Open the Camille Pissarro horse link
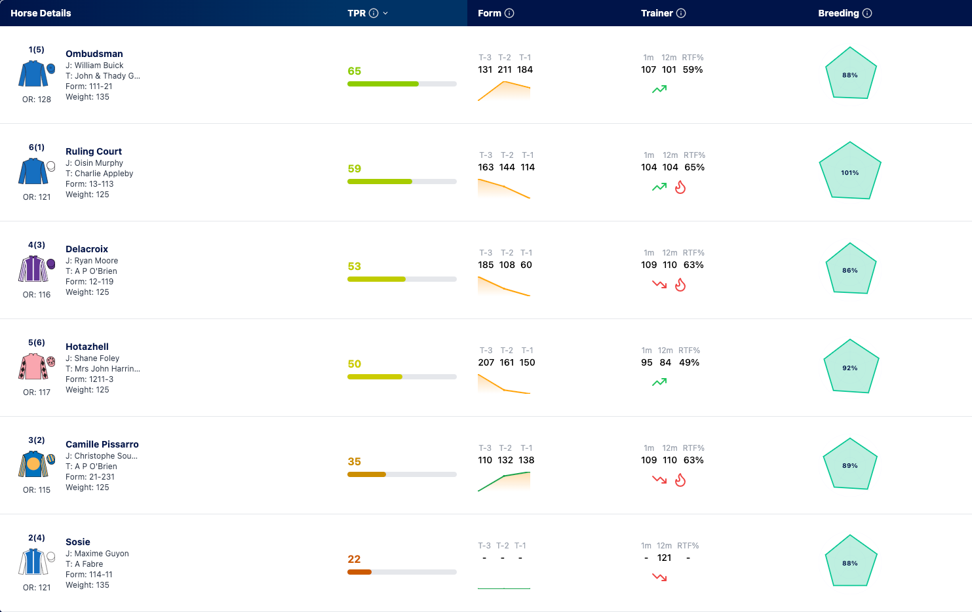This screenshot has width=972, height=612. tap(102, 444)
